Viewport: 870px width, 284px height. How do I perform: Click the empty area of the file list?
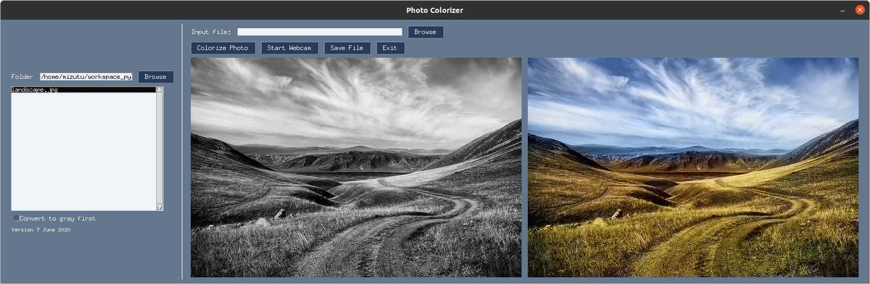click(84, 155)
